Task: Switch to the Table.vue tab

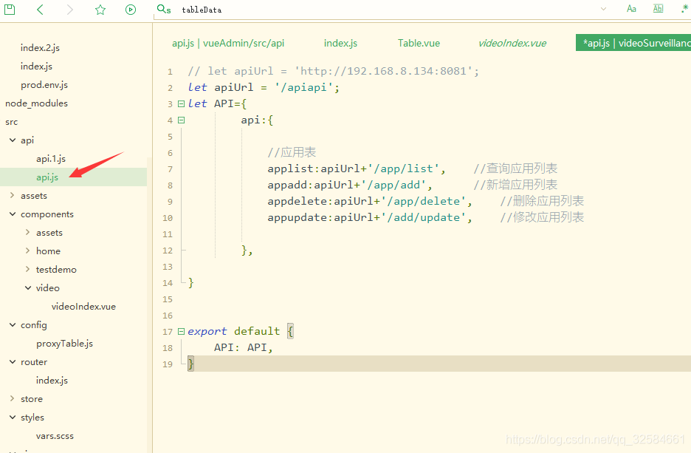Action: coord(419,43)
